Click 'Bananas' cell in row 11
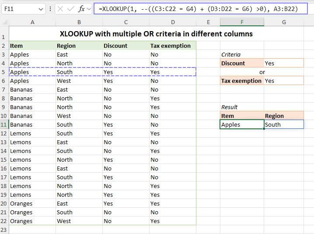The image size is (314, 234). tap(32, 124)
